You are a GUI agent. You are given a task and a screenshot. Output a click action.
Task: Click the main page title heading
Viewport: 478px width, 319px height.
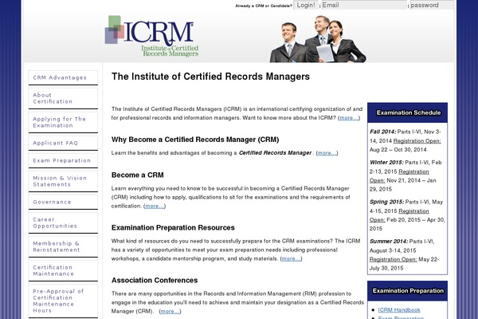[210, 77]
